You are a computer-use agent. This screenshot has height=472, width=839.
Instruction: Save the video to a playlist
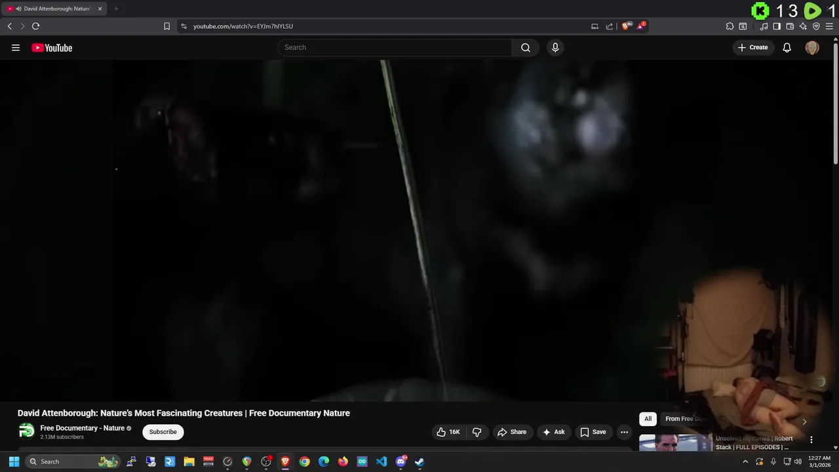pos(593,432)
